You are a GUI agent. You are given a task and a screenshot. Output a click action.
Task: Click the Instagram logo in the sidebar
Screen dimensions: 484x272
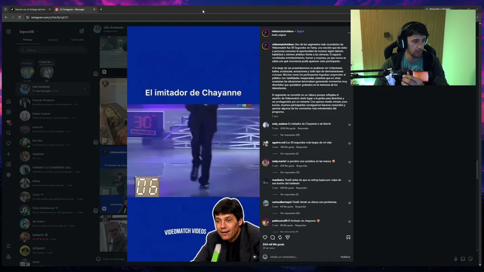pos(8,32)
